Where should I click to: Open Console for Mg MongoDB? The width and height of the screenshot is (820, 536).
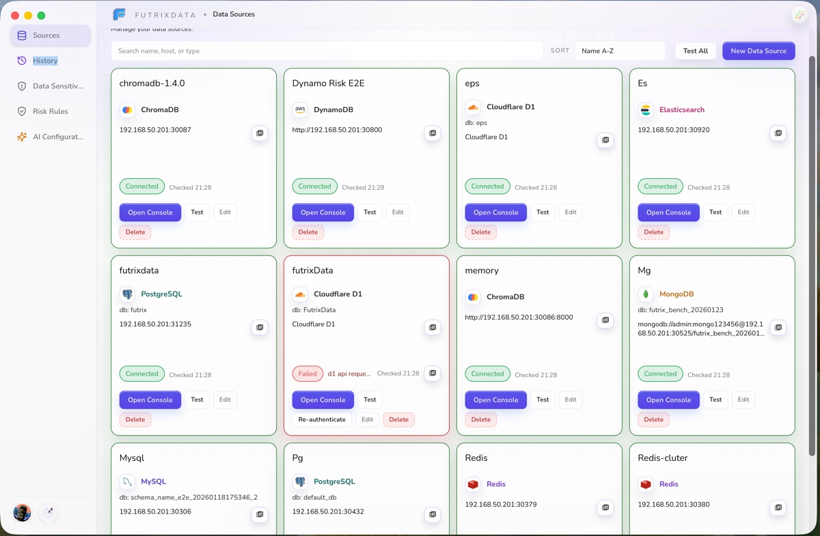[x=669, y=400]
